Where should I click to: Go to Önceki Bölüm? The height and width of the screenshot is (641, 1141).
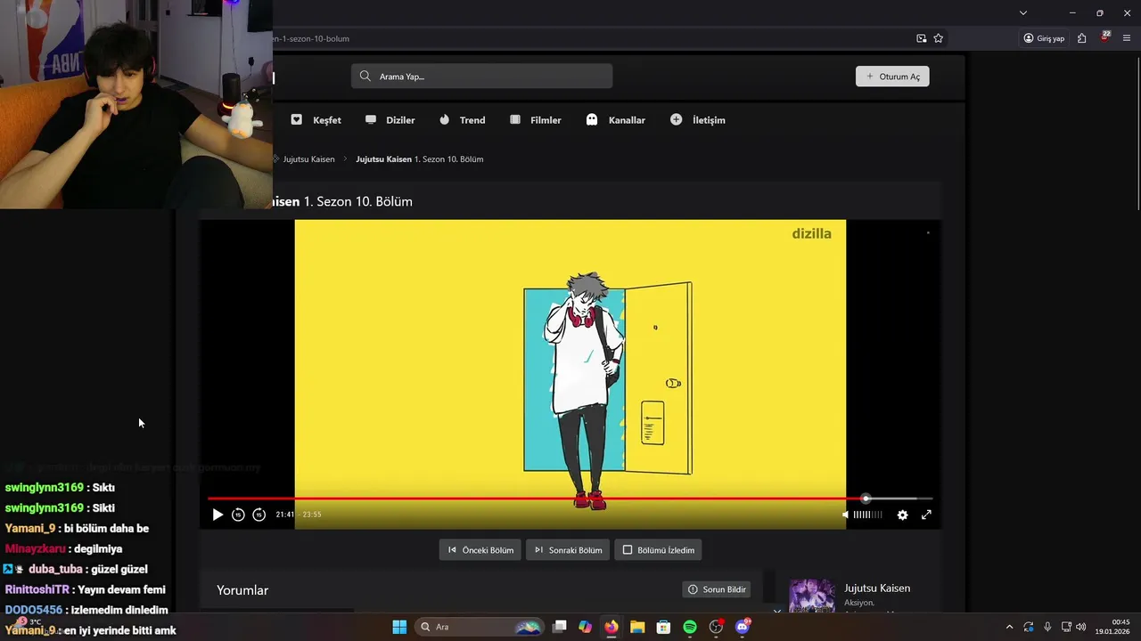[480, 550]
